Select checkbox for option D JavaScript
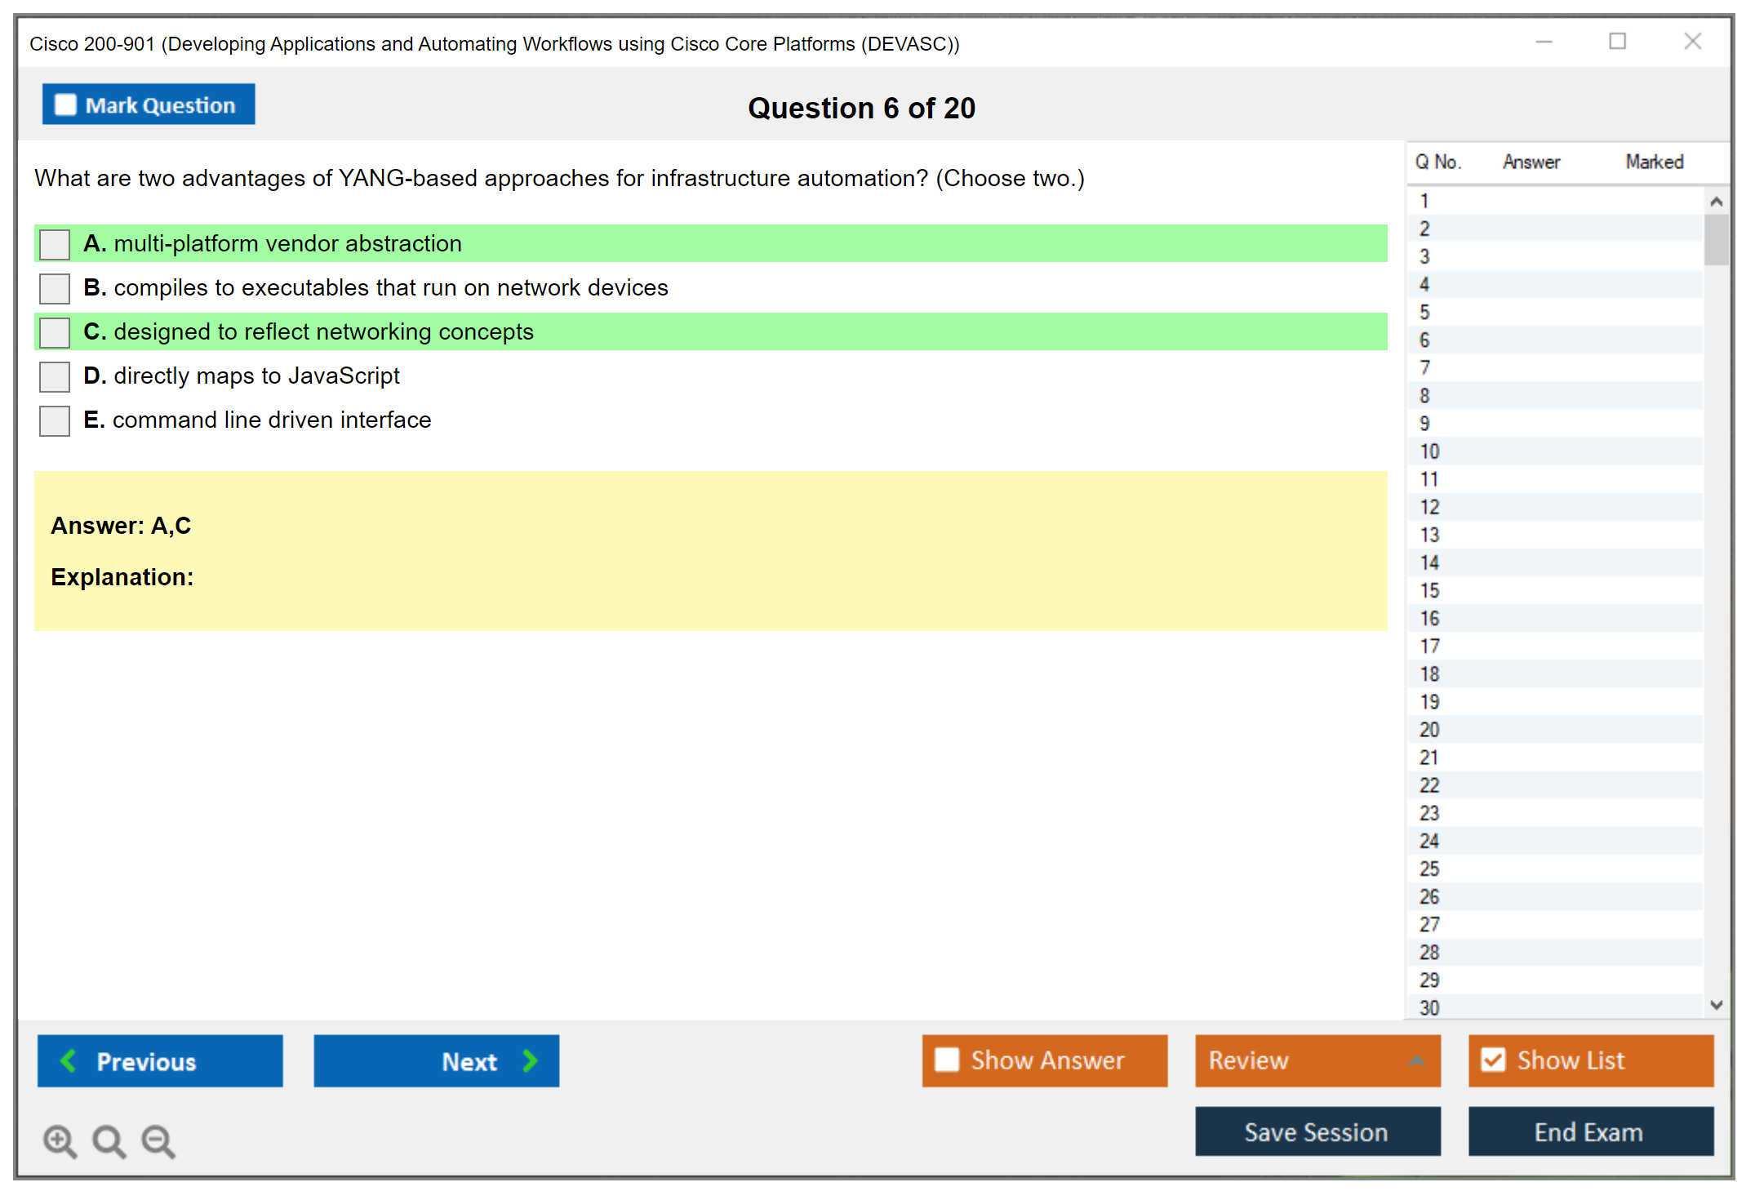Image resolution: width=1755 pixels, height=1200 pixels. point(55,376)
